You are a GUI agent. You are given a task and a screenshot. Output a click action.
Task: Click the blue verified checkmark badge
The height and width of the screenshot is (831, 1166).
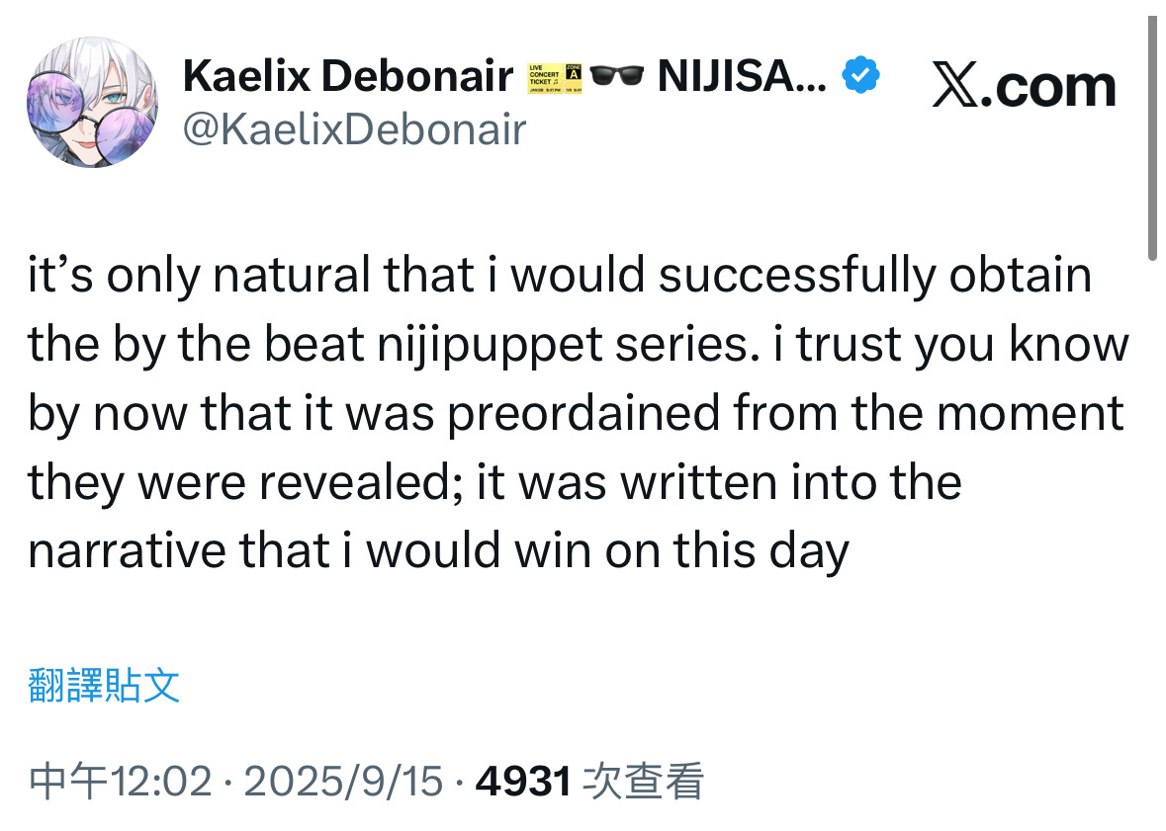pos(861,76)
